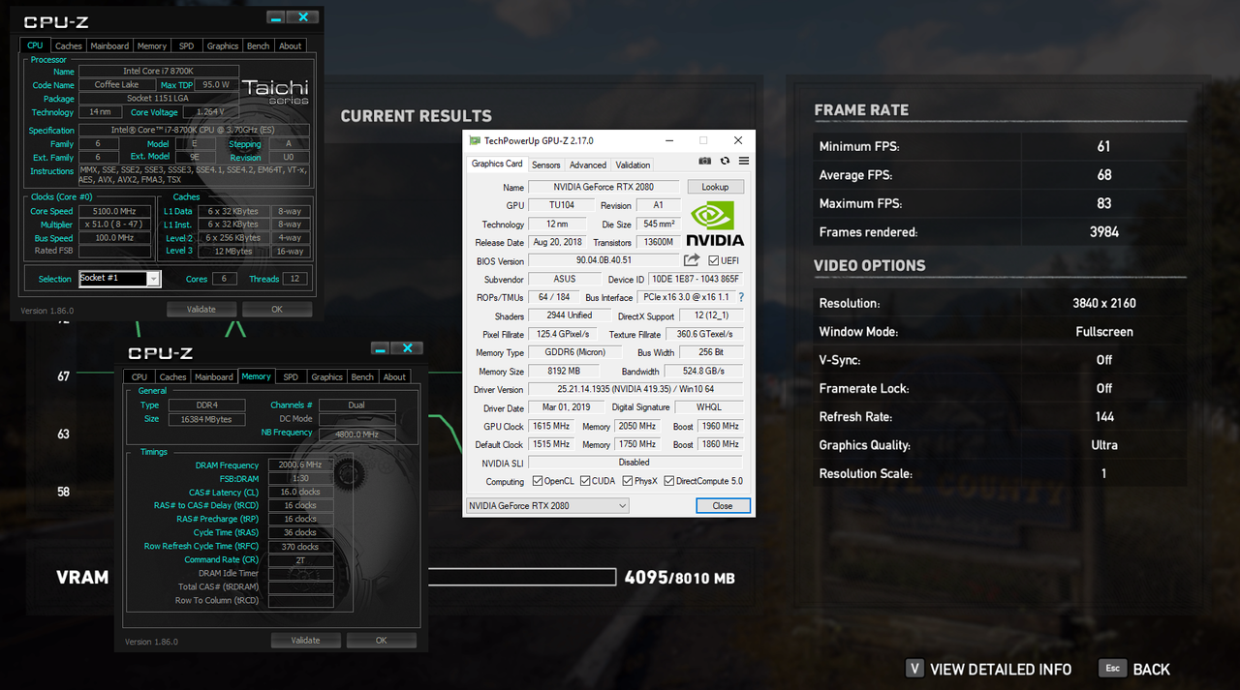Click the Core Speed value 5100.0 MHz
The width and height of the screenshot is (1240, 690).
coord(114,211)
